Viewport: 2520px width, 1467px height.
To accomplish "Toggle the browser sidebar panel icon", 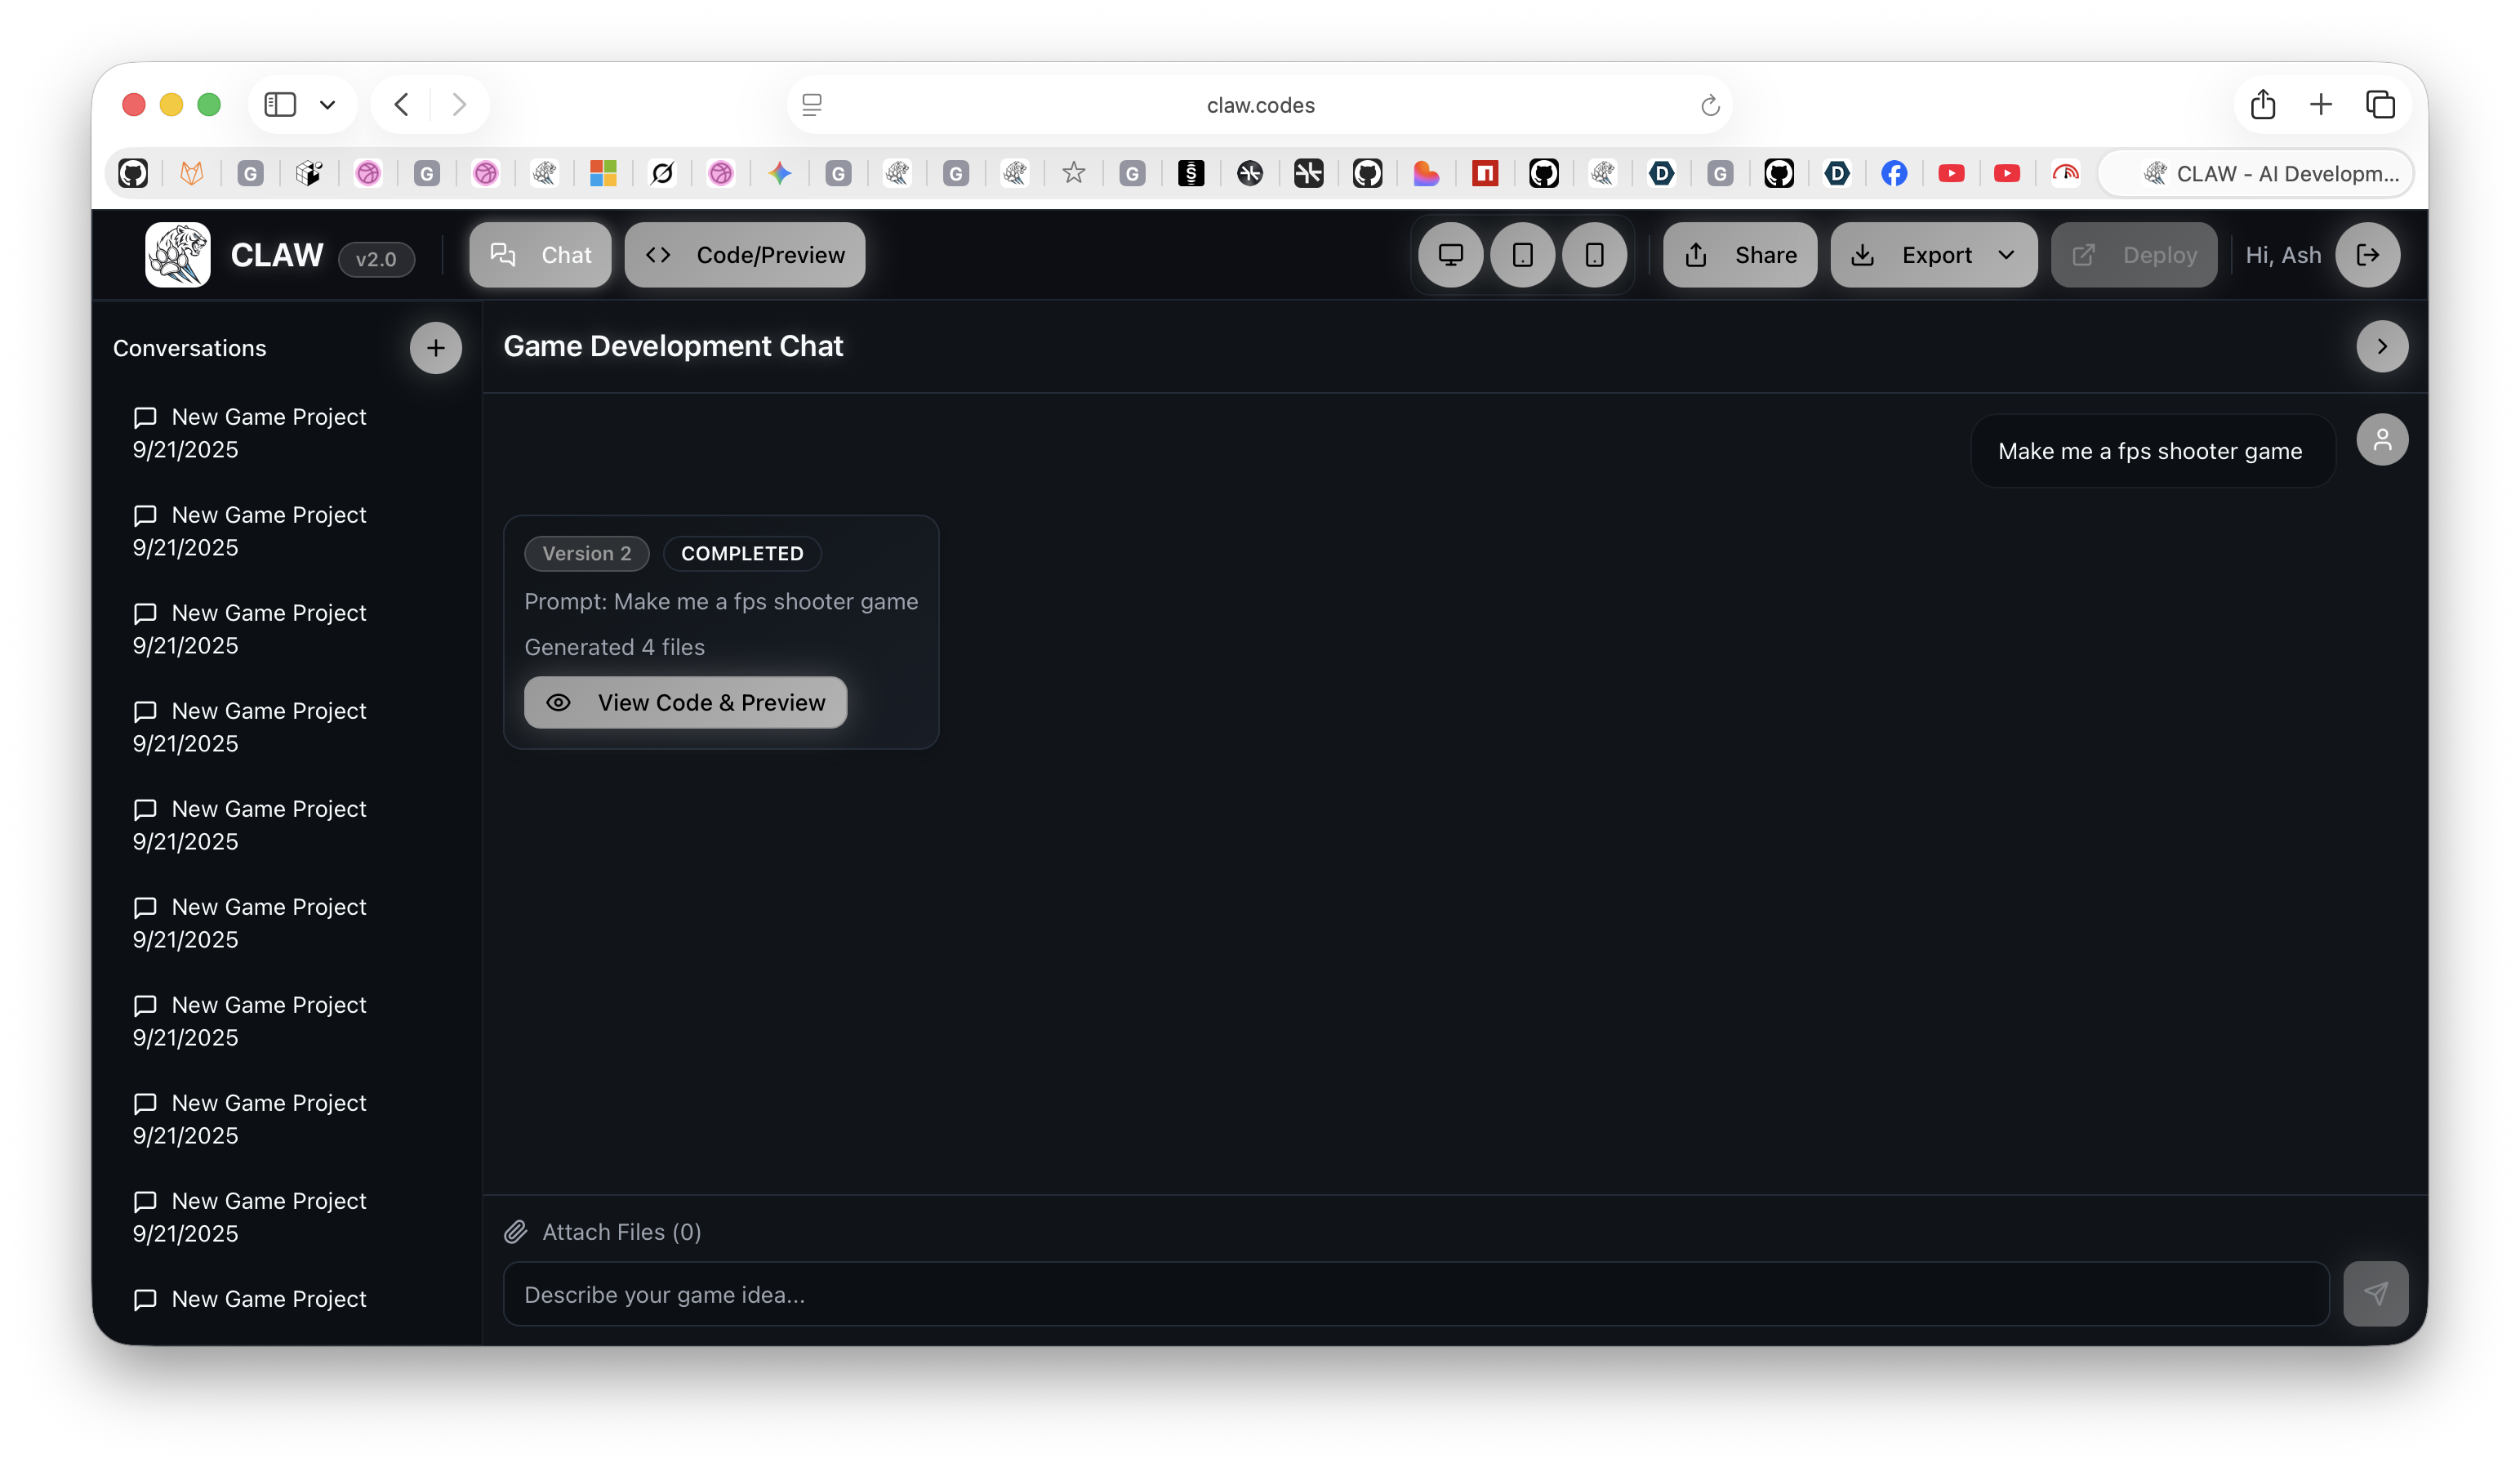I will click(x=280, y=105).
